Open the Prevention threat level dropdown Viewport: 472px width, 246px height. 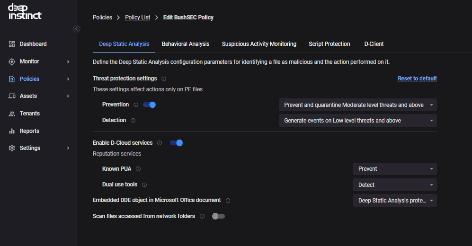[x=357, y=105]
